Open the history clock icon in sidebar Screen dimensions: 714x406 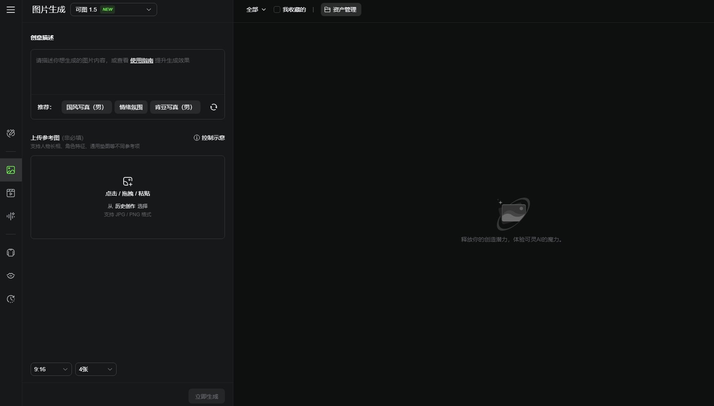(x=11, y=299)
